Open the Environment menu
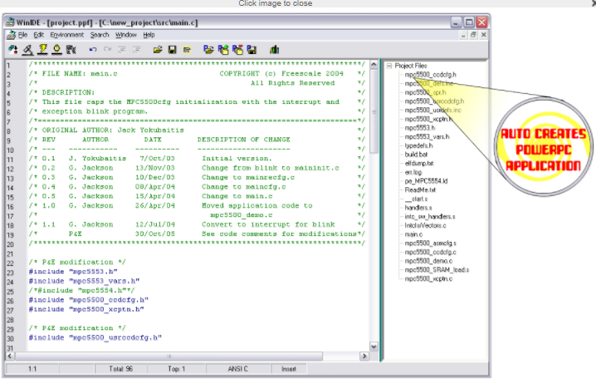 (66, 35)
